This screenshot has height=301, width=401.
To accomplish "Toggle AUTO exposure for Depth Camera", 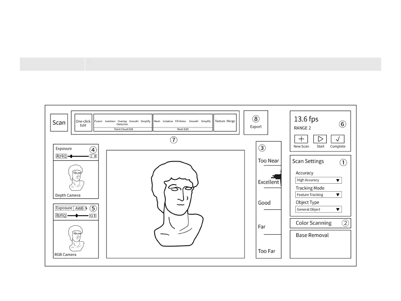I will tap(61, 156).
